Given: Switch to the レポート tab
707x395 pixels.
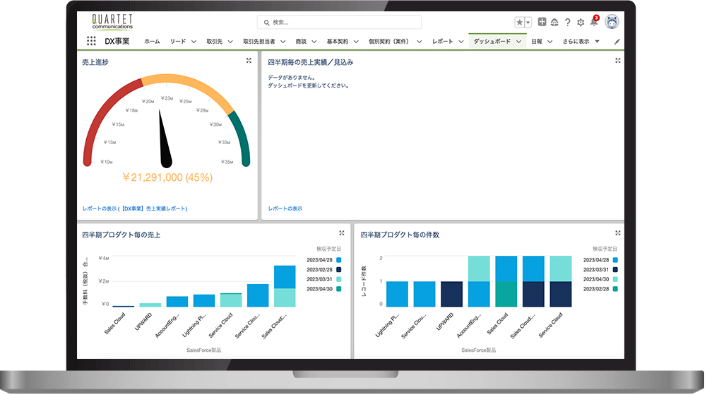Looking at the screenshot, I should click(x=442, y=42).
